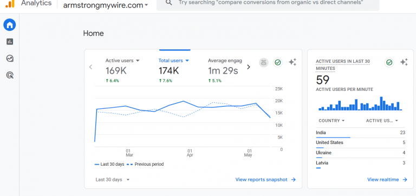The height and width of the screenshot is (196, 416).
Task: Select the 174K Total users metric
Action: pos(169,71)
